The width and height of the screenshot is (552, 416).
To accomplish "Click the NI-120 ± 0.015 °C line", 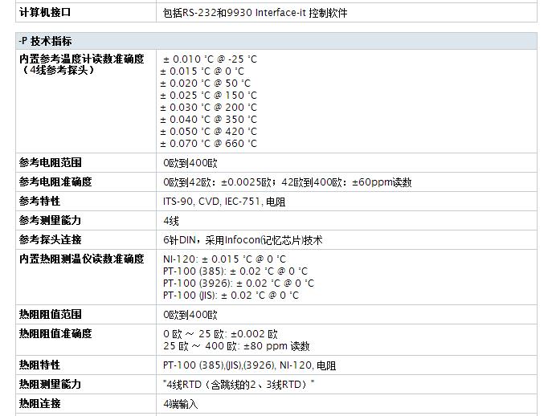I will click(x=224, y=259).
